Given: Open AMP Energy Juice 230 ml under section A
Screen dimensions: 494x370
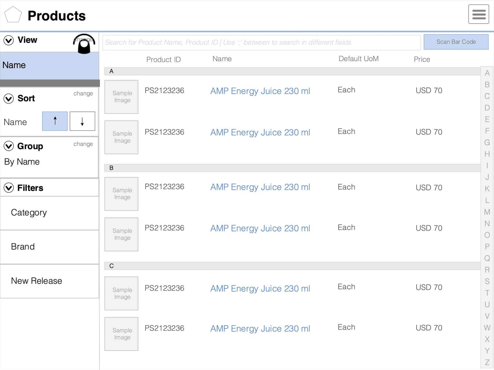Looking at the screenshot, I should [260, 91].
